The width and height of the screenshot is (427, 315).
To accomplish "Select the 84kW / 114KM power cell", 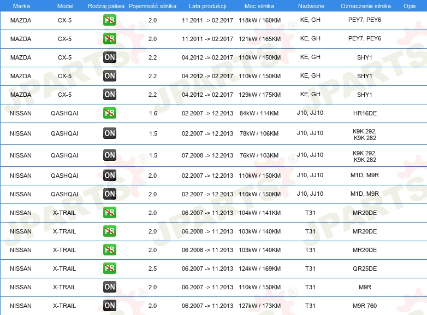I will tap(259, 113).
